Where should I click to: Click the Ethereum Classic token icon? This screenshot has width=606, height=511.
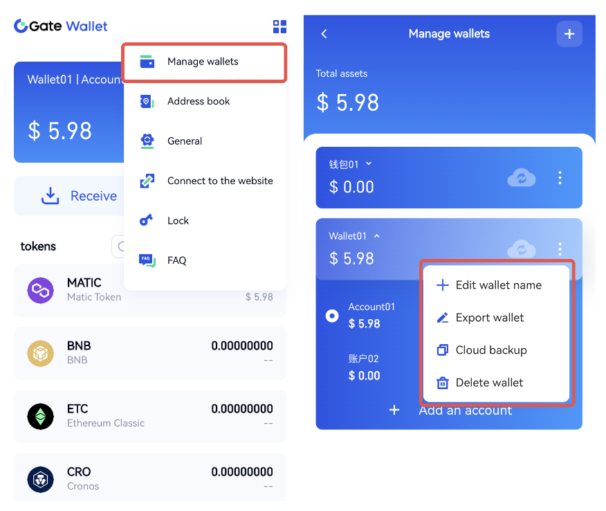point(41,416)
